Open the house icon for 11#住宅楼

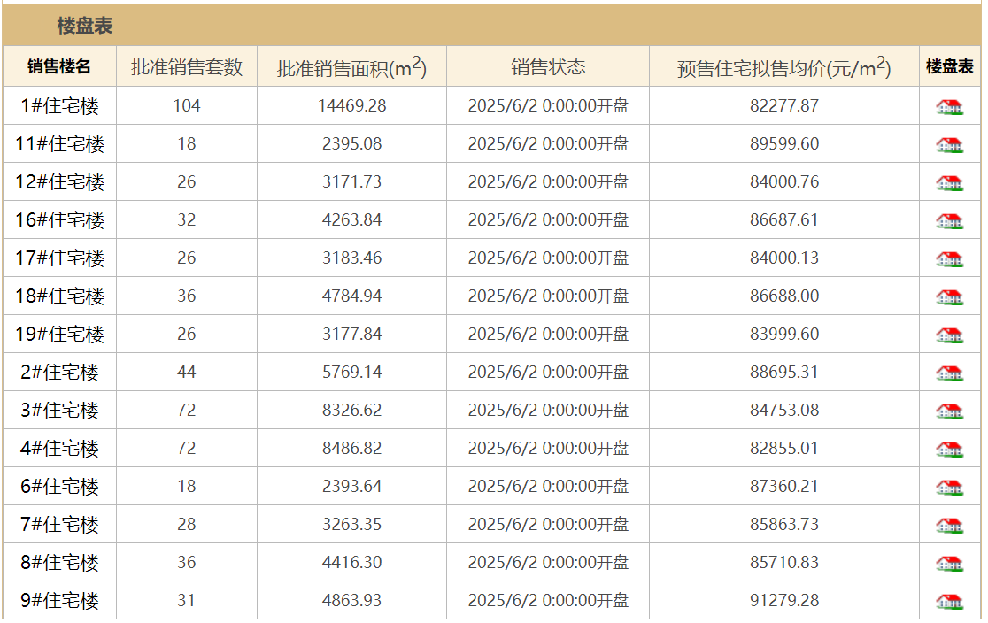949,145
